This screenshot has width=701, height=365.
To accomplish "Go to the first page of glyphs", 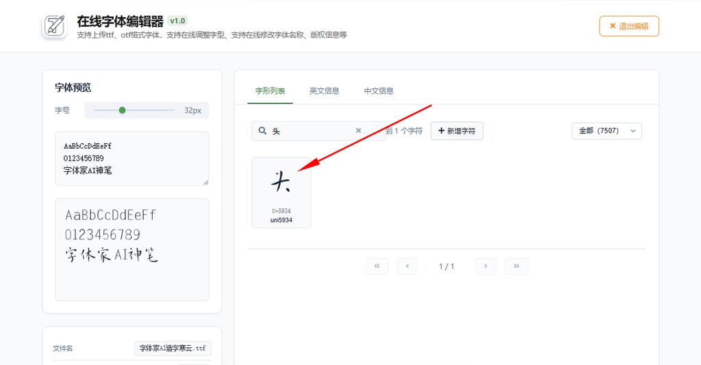I will pos(377,266).
